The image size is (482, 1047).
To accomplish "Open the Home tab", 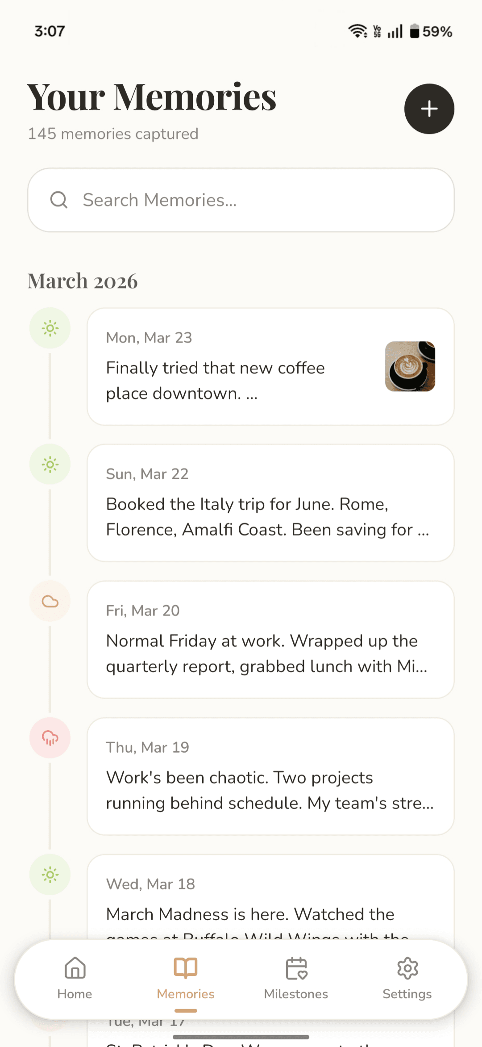I will (75, 979).
